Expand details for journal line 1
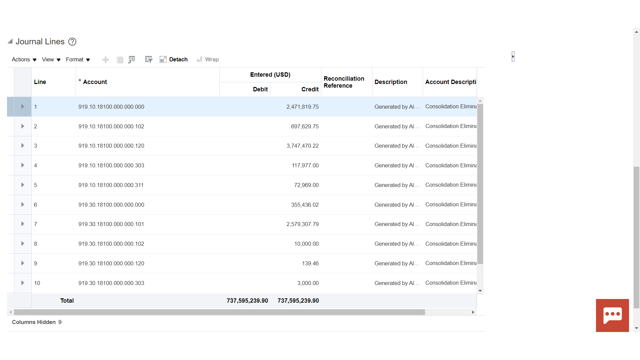The image size is (640, 360). tap(23, 107)
